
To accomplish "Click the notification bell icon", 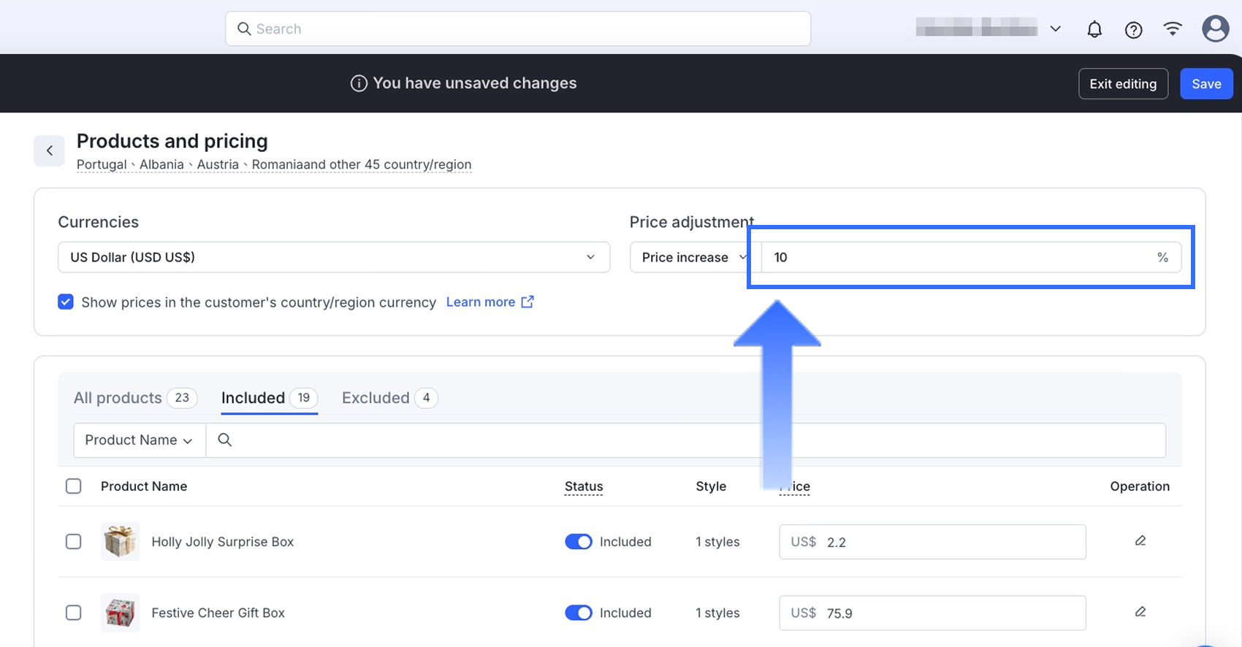I will [x=1094, y=29].
